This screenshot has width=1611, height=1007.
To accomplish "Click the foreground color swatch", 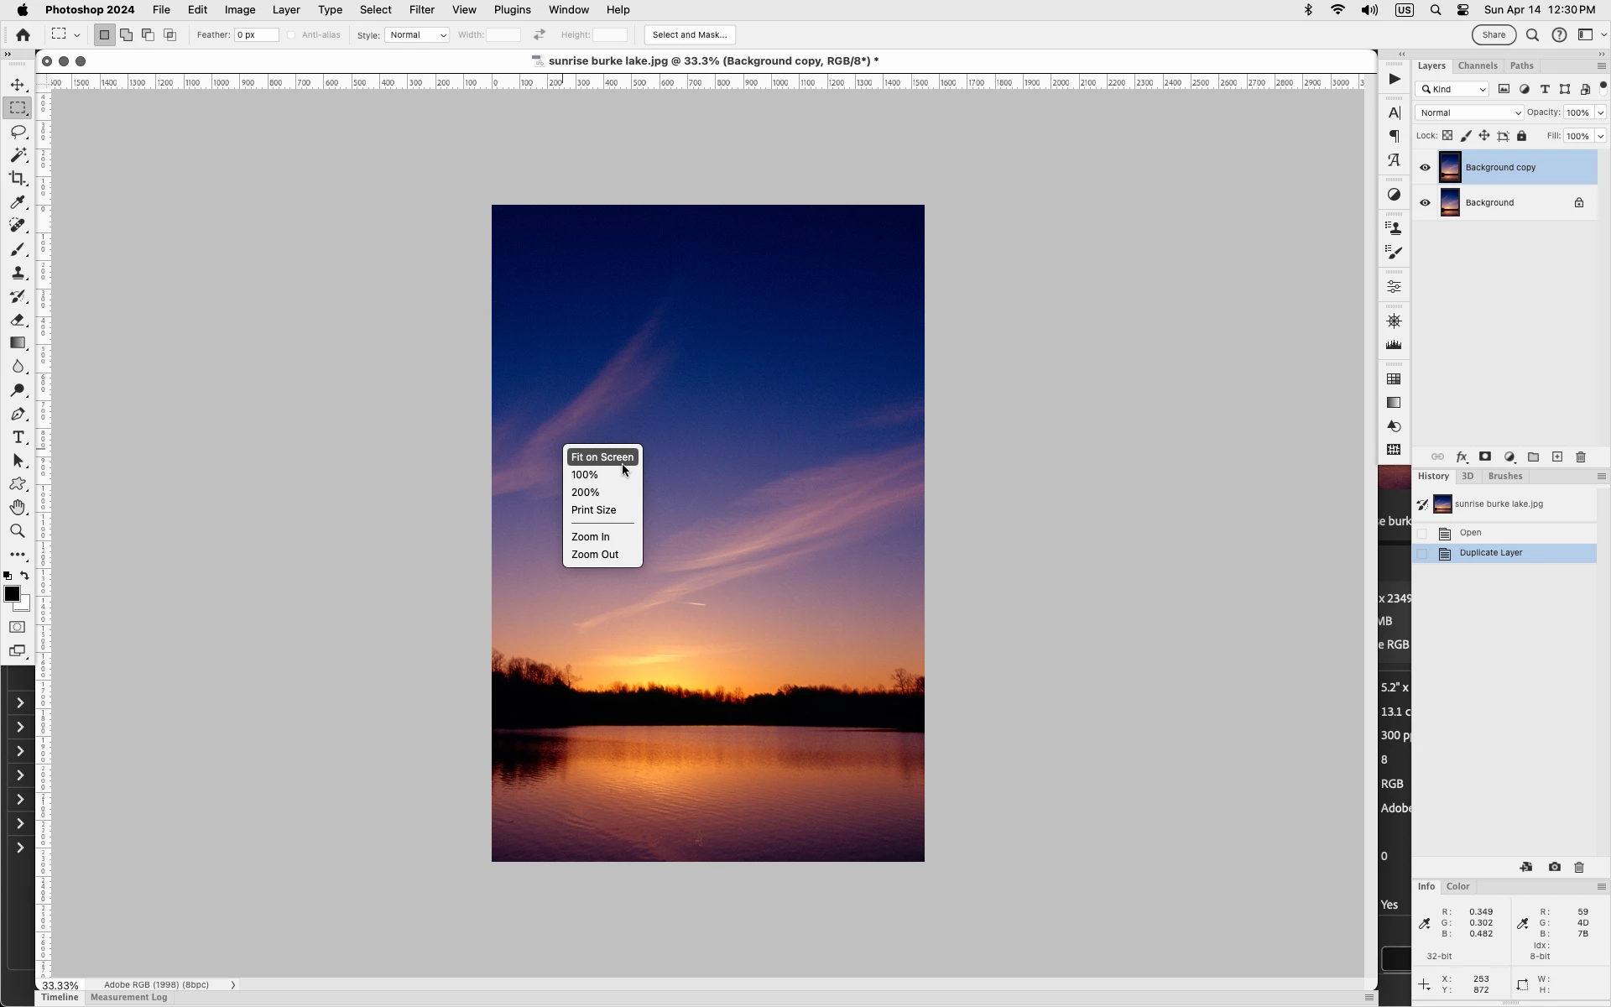I will coord(12,594).
